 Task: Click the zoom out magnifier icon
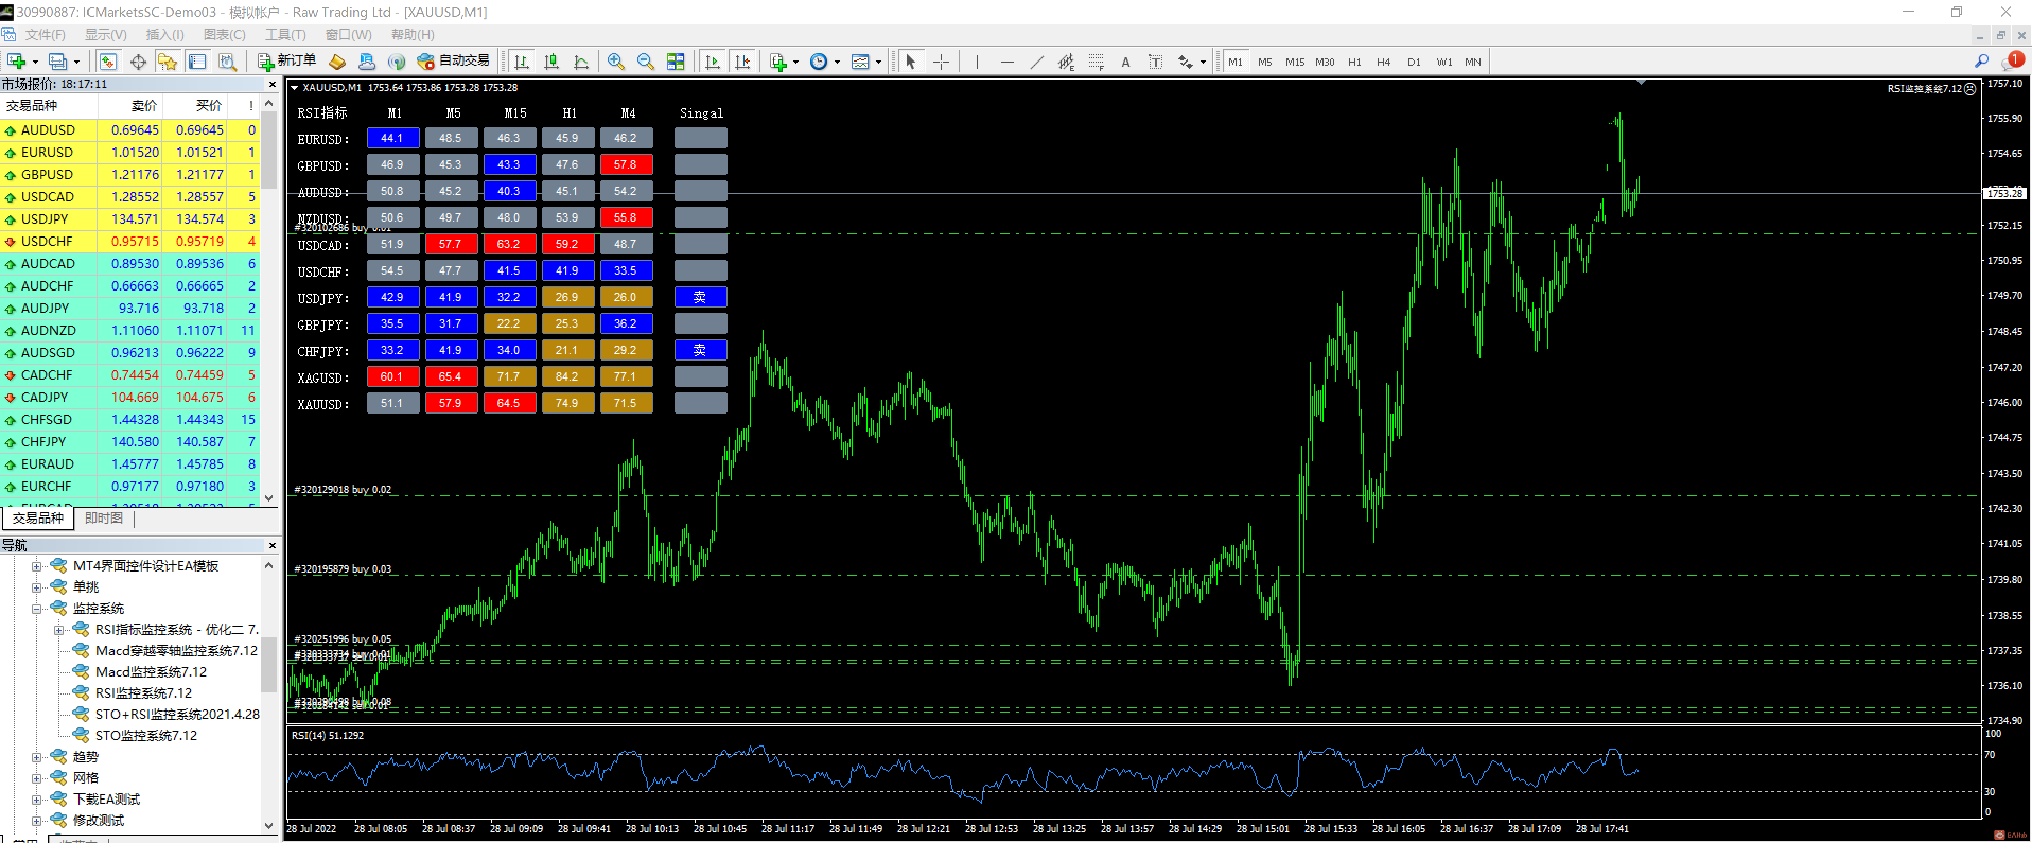[x=645, y=62]
